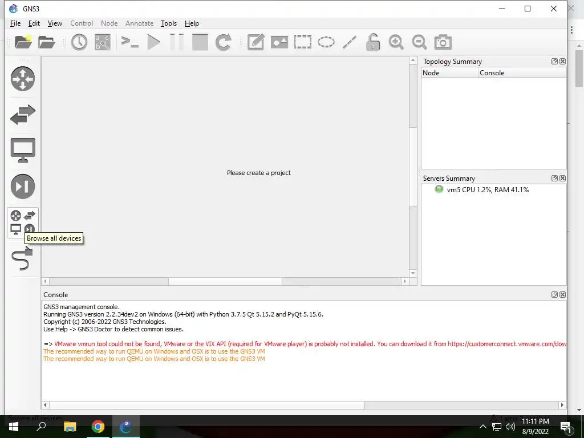Viewport: 584px width, 438px height.
Task: Toggle the Lock items padlock icon
Action: click(x=372, y=42)
